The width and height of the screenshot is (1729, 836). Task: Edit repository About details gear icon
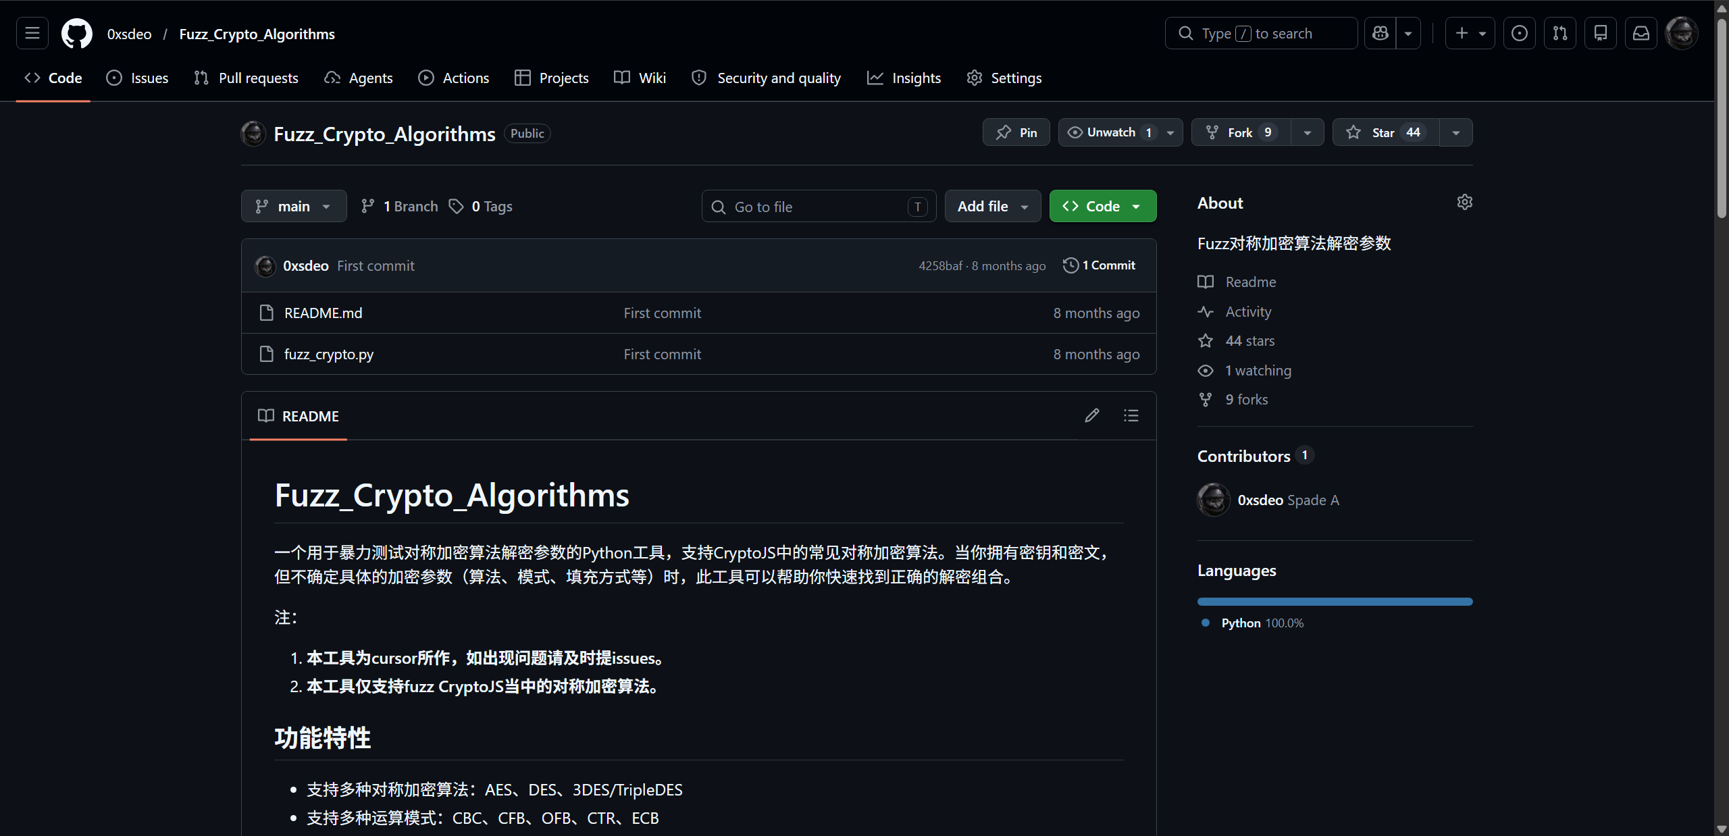tap(1465, 203)
